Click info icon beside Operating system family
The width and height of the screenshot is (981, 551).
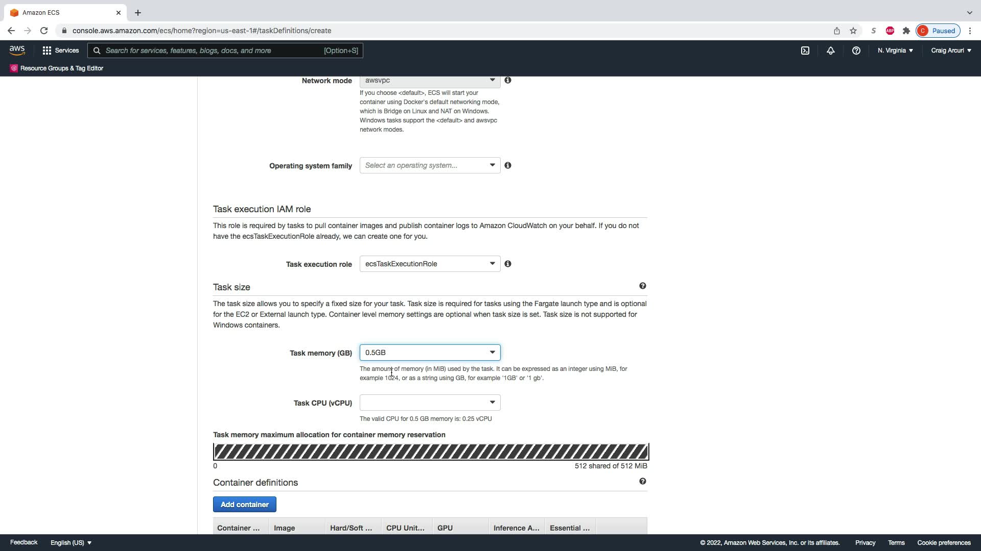click(x=508, y=165)
